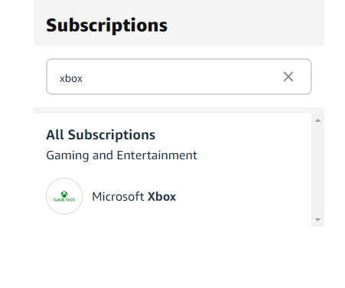The height and width of the screenshot is (288, 345).
Task: Click the gray header band beside Subscriptions
Action: pyautogui.click(x=245, y=25)
